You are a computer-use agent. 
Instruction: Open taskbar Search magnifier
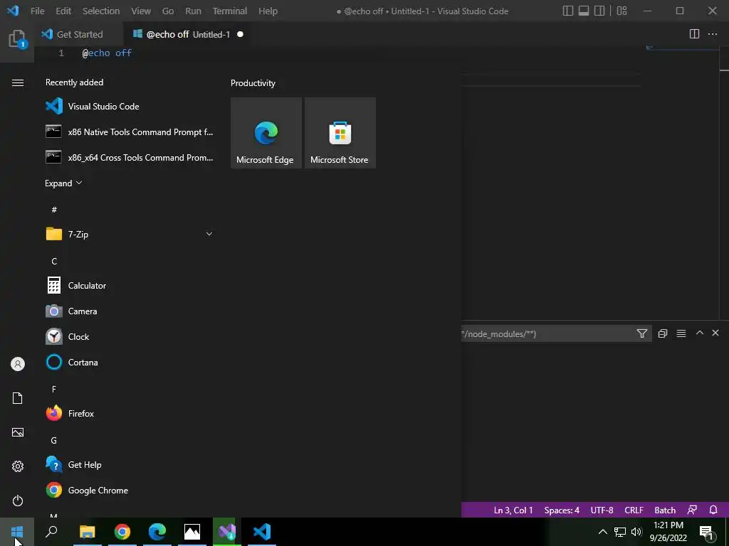[51, 532]
